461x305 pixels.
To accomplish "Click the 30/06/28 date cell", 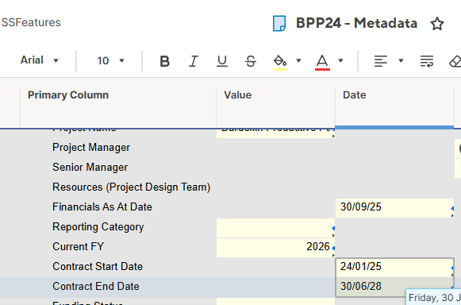I will pos(394,287).
